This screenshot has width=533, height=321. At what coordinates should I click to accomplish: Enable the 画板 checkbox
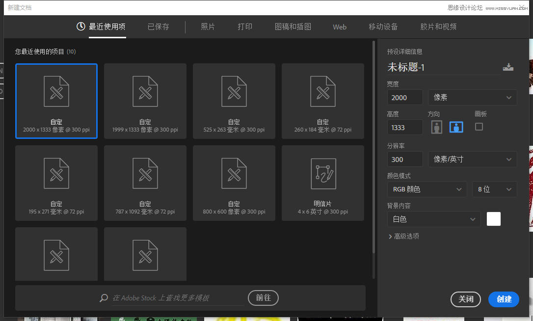tap(479, 126)
